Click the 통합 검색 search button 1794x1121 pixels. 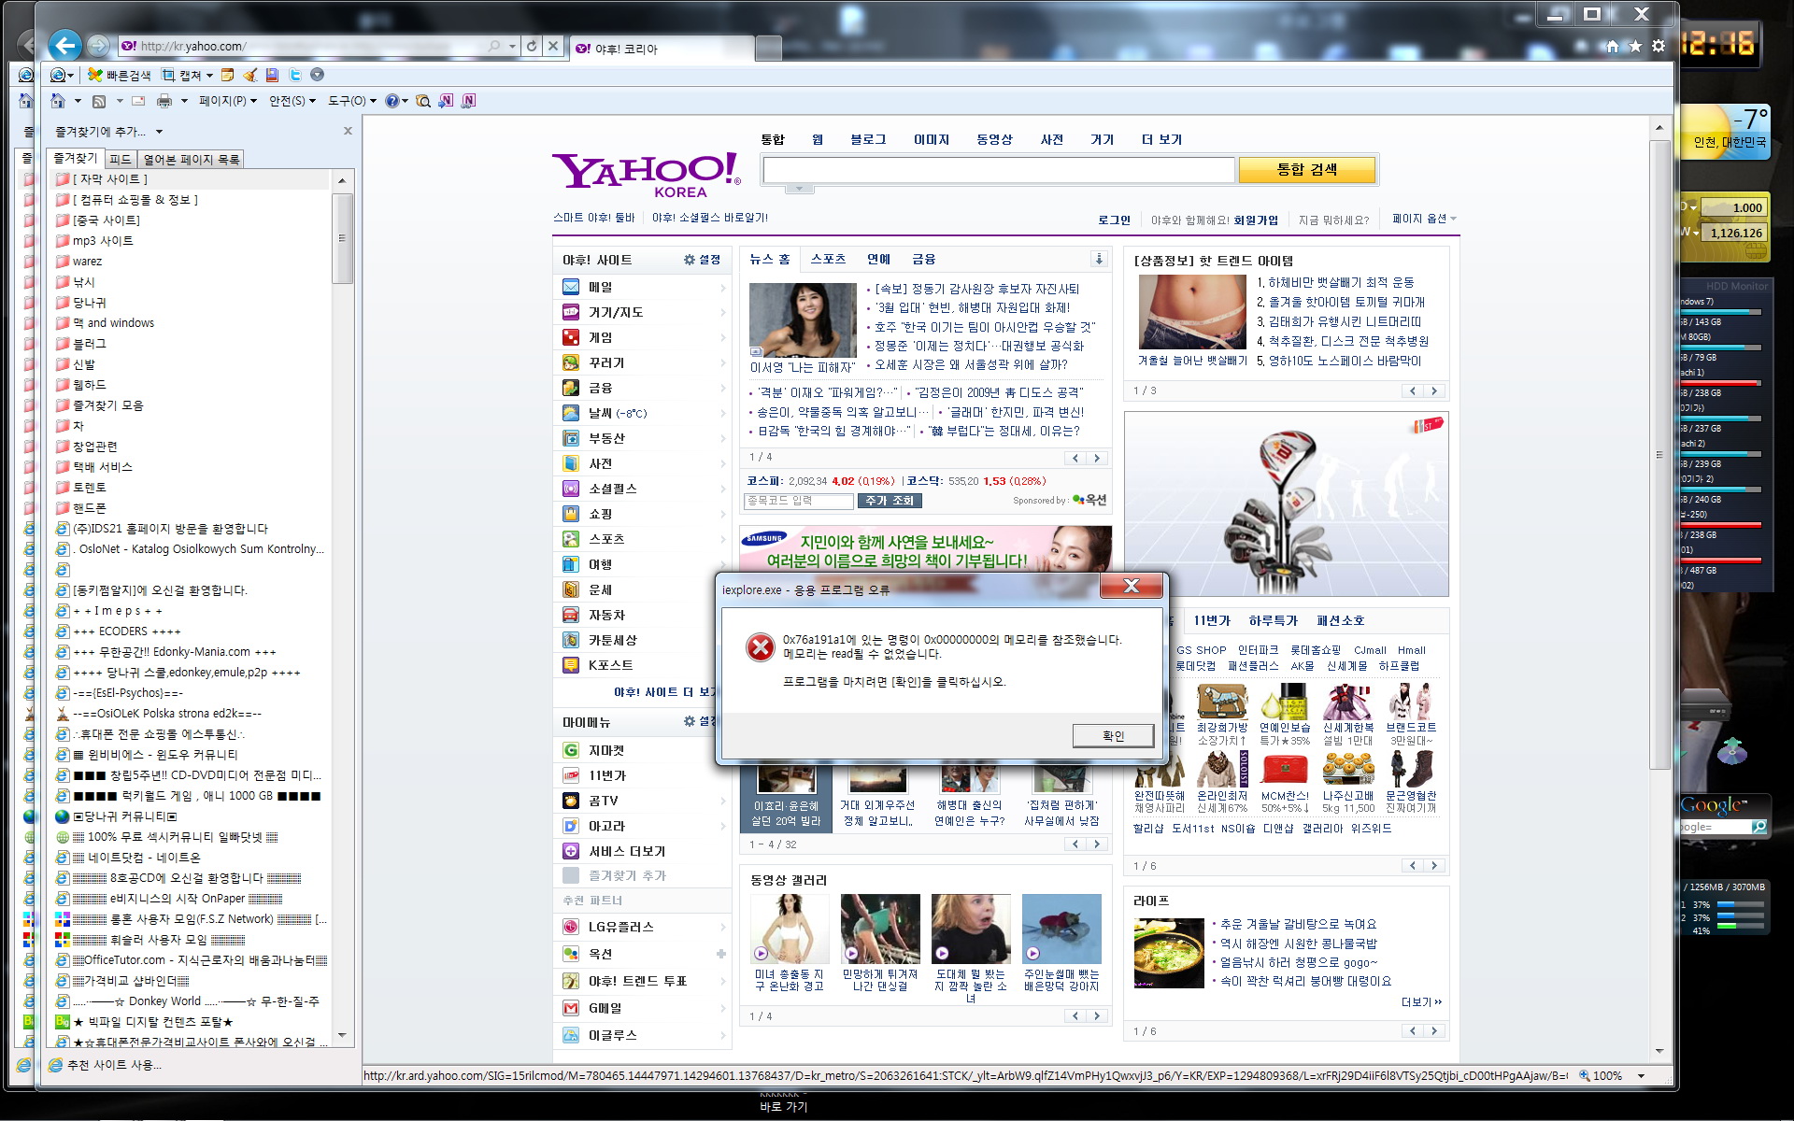1306,169
